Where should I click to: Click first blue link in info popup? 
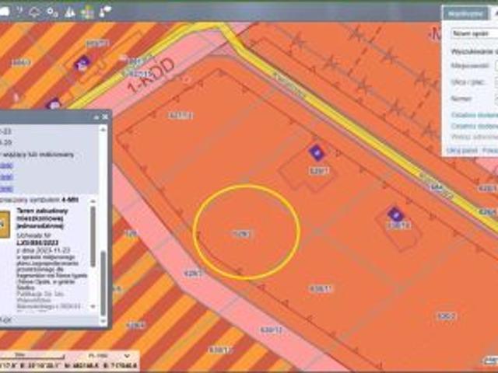coord(6,165)
